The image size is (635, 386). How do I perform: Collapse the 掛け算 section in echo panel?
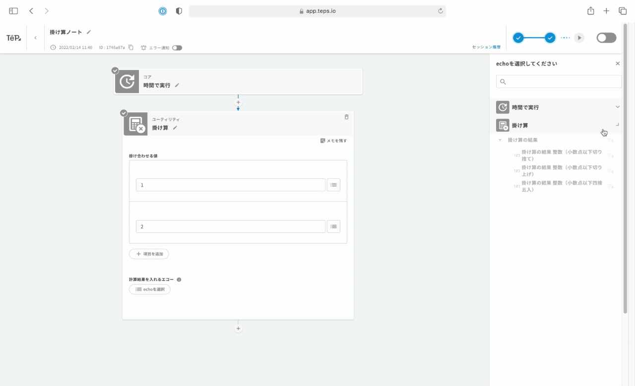click(x=618, y=125)
